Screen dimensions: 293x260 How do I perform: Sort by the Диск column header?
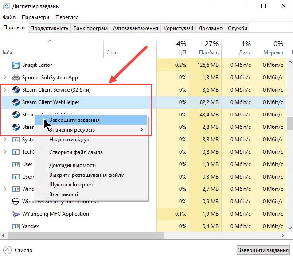click(238, 48)
